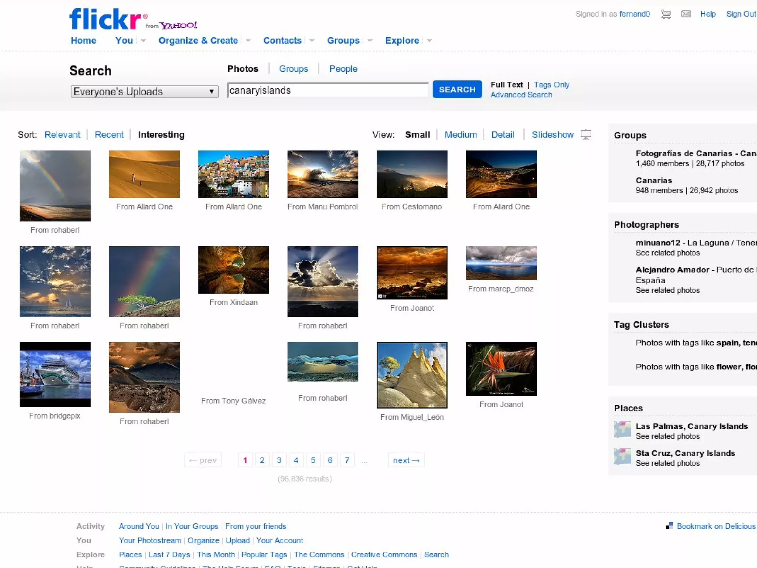Open the Everyone's Uploads dropdown
The image size is (757, 568).
pyautogui.click(x=145, y=91)
